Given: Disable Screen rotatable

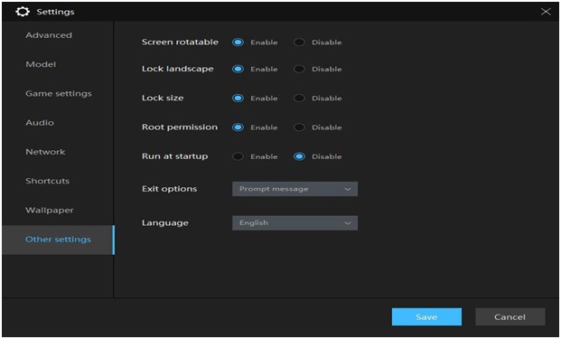Looking at the screenshot, I should point(299,42).
